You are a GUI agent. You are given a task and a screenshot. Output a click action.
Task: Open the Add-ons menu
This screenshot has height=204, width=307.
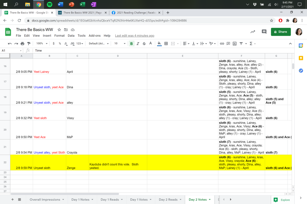click(x=95, y=36)
